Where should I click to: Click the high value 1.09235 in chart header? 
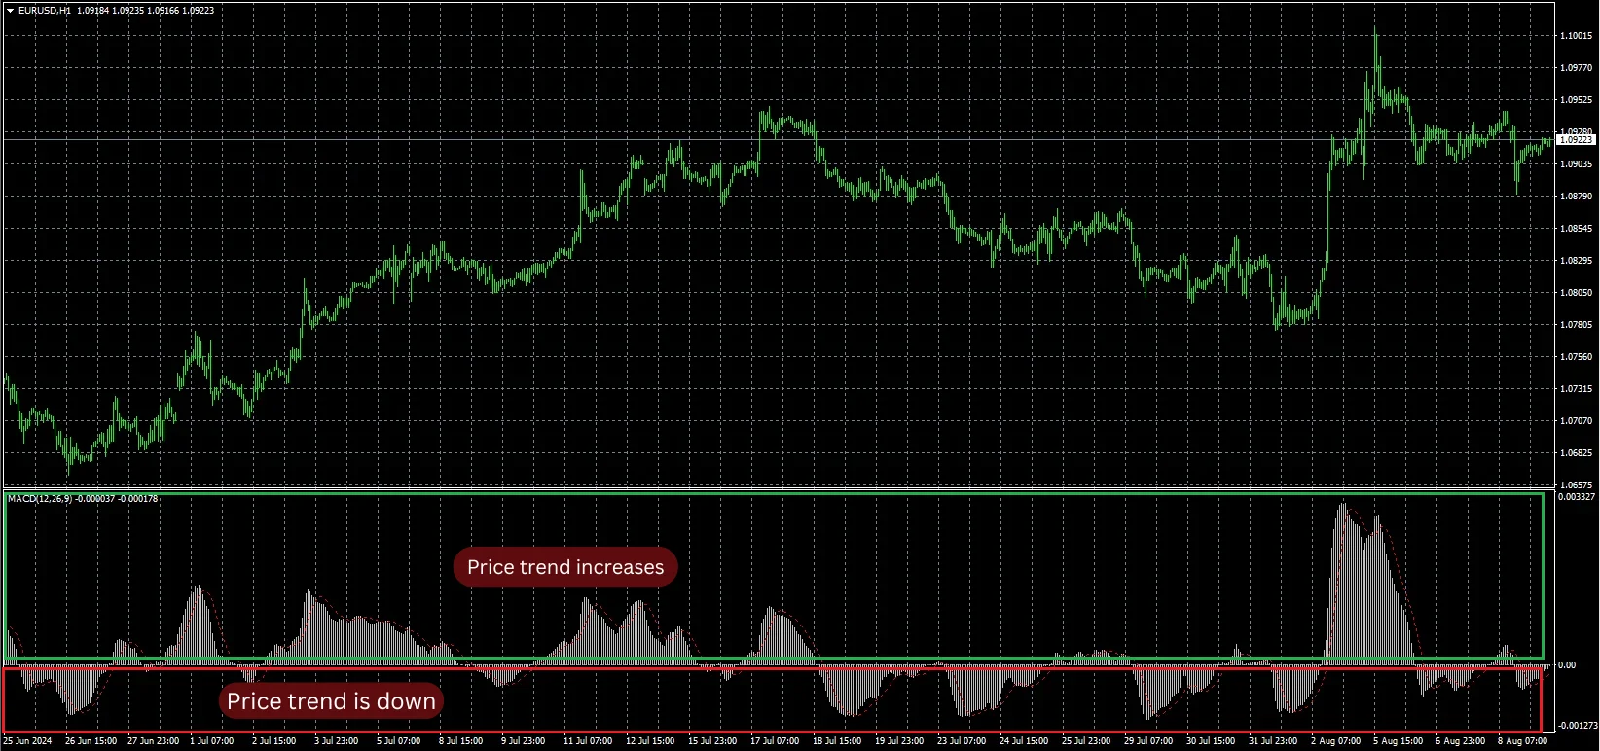pyautogui.click(x=128, y=11)
